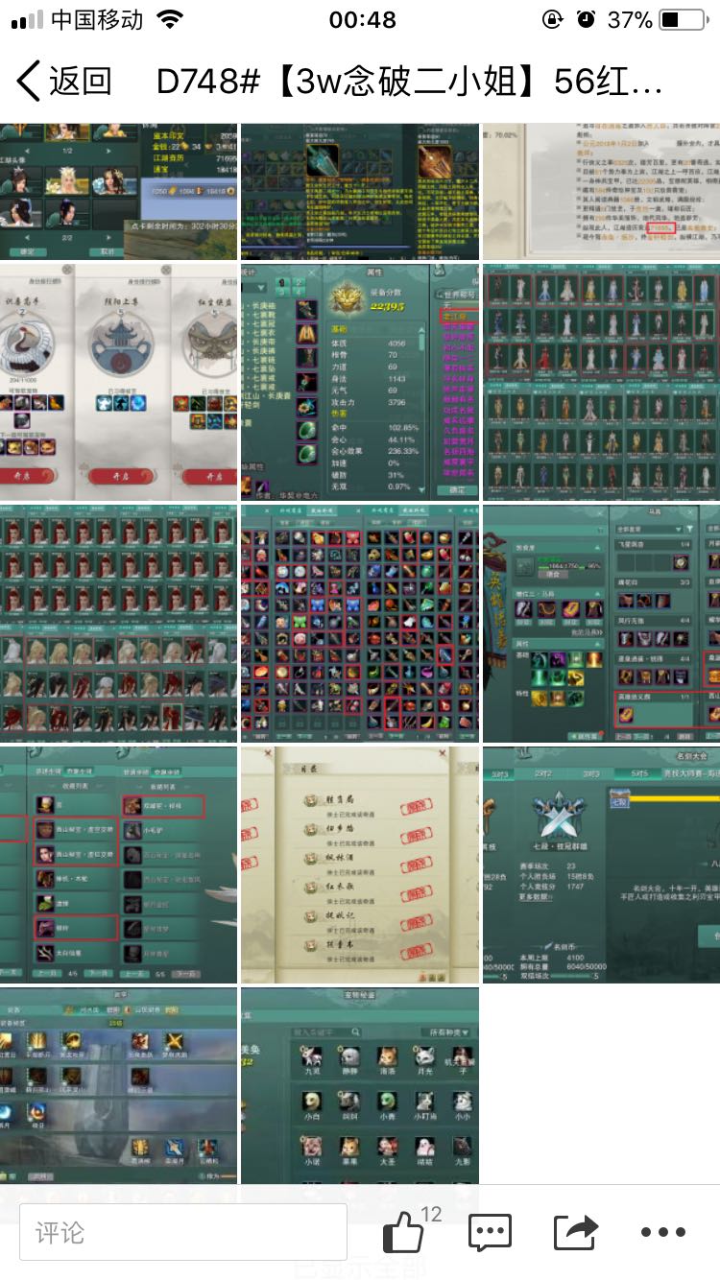Tap the like thumbs-up icon
The width and height of the screenshot is (720, 1280).
point(403,1233)
